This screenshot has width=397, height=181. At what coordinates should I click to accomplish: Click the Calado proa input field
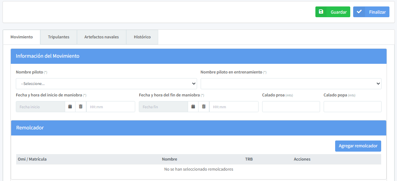tap(291, 107)
